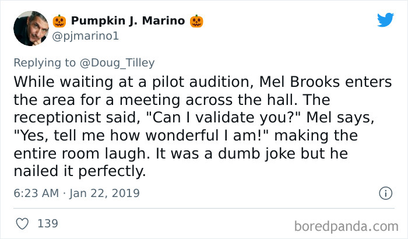Screen dimensions: 408x239
Task: Click the pumpkin emoji after Marino
Action: point(196,22)
